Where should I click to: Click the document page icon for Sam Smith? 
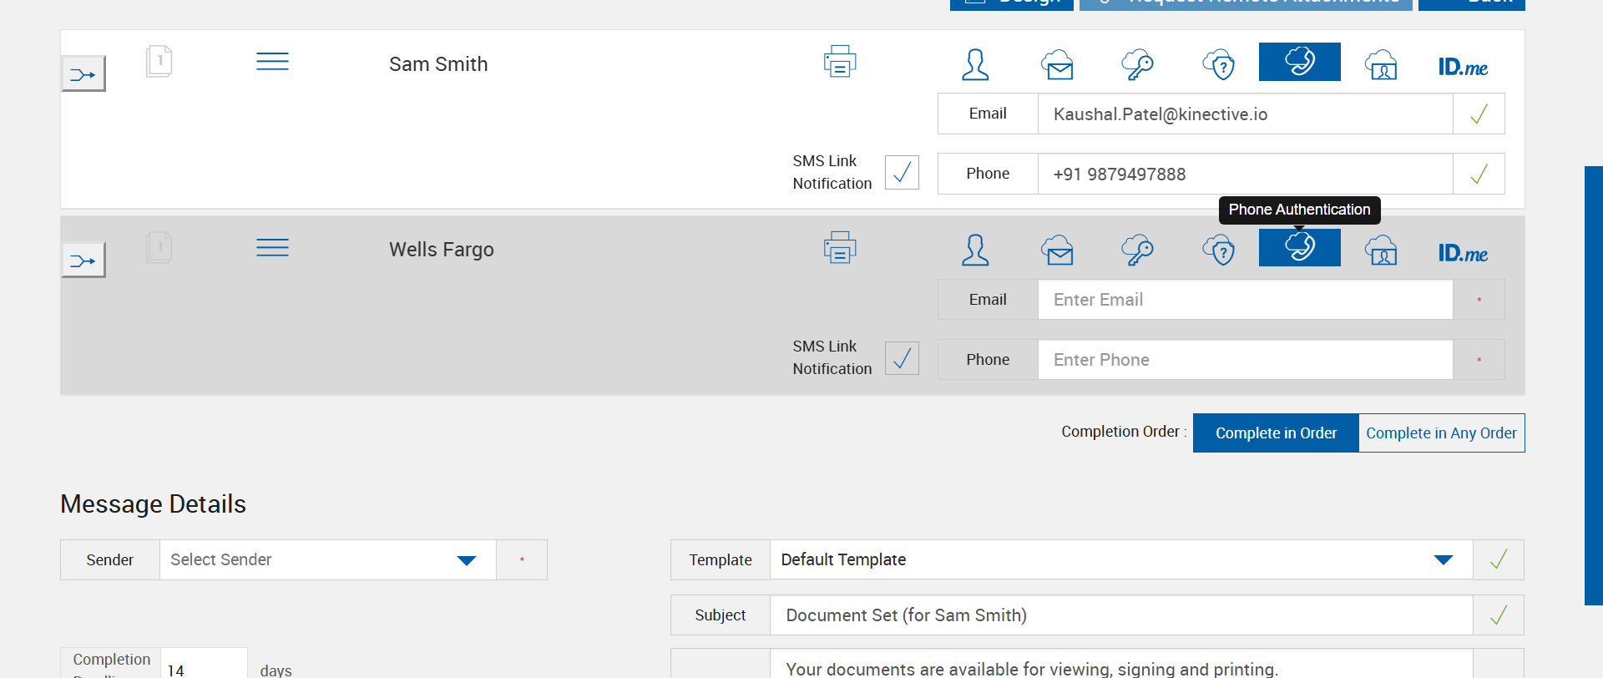(x=159, y=62)
